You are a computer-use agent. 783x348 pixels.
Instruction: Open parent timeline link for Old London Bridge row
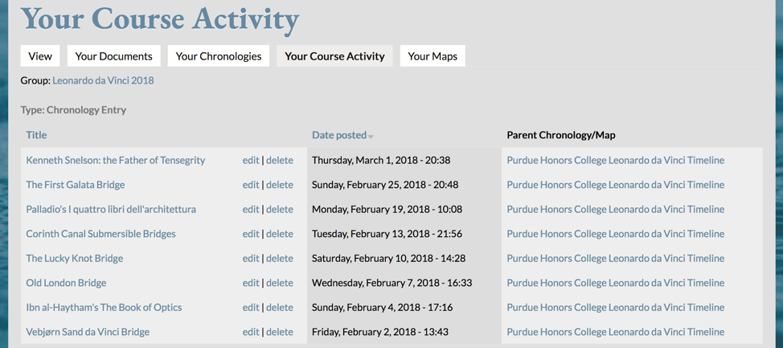tap(615, 283)
